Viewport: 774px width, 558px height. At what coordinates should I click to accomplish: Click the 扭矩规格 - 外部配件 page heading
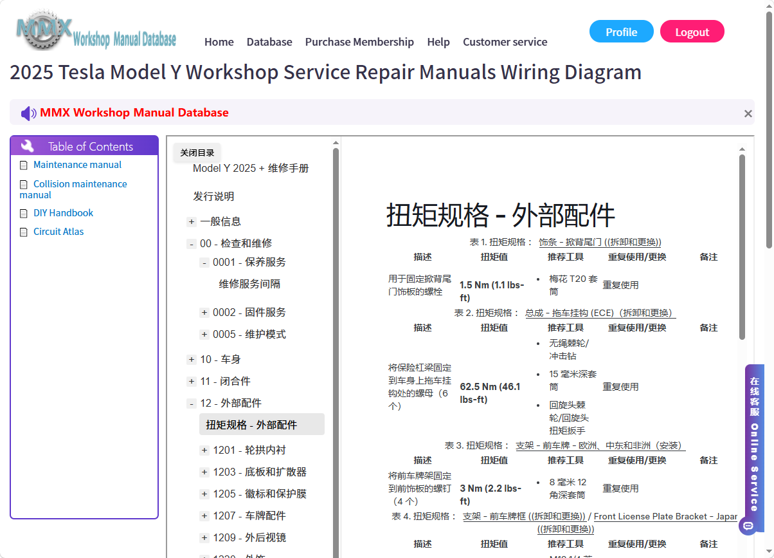pos(500,216)
